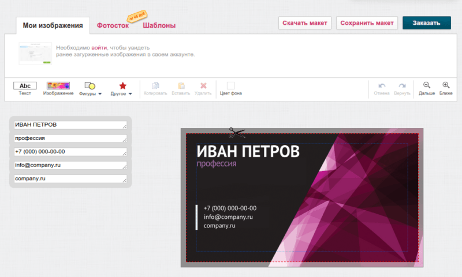Edit the info@company.ru email field
462x277 pixels.
pos(70,165)
